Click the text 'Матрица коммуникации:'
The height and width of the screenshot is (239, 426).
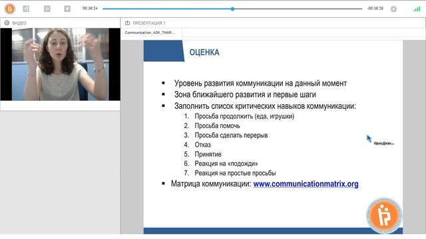coord(211,184)
